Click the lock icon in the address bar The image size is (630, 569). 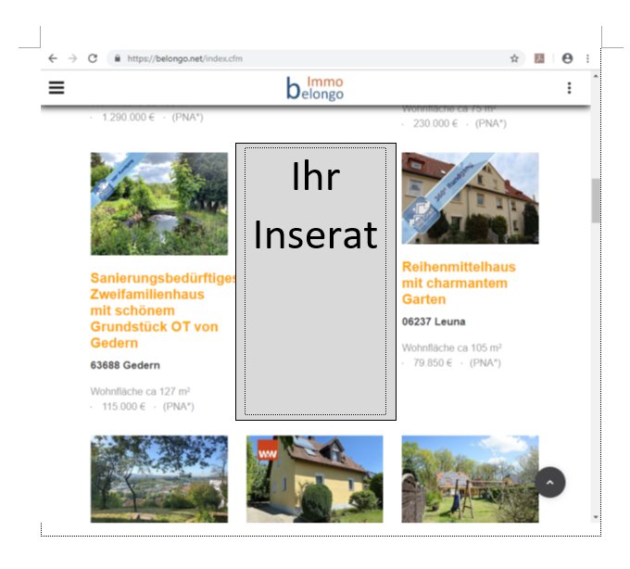118,58
